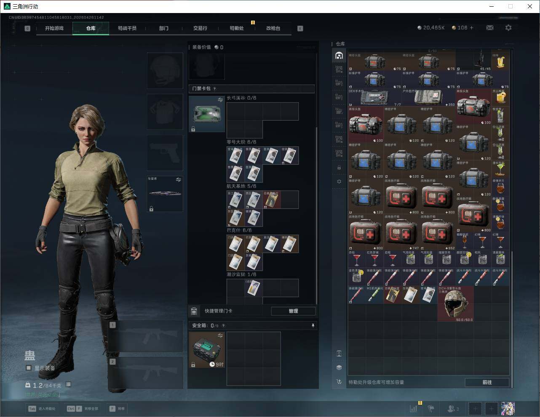Screen dimensions: 540x417
Task: Open the 特勤处 tab
Action: pos(237,28)
